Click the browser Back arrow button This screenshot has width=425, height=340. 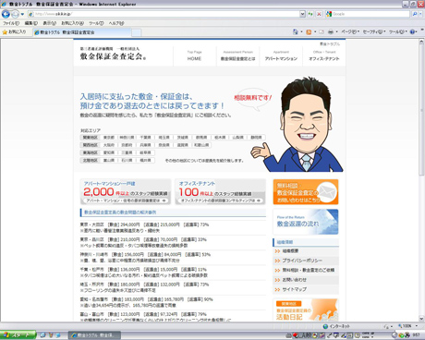pyautogui.click(x=6, y=14)
